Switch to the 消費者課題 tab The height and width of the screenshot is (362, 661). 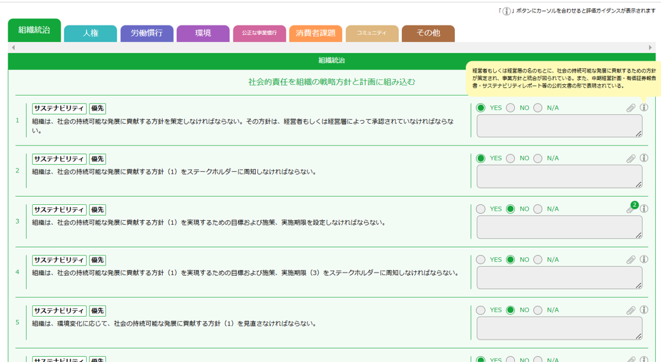[316, 33]
